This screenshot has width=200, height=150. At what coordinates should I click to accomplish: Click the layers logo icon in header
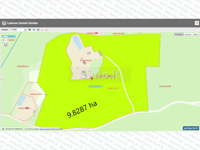4,23
